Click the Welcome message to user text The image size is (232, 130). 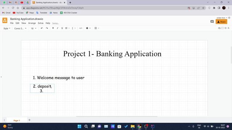(59, 78)
